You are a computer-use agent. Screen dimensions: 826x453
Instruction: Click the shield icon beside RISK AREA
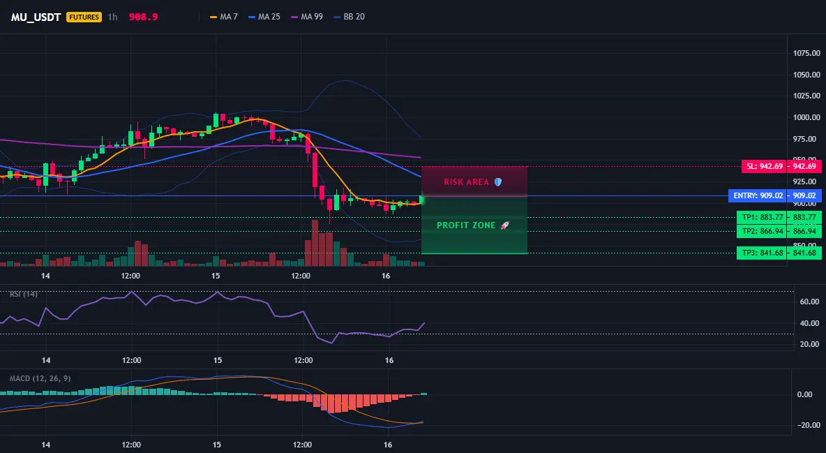[x=498, y=182]
